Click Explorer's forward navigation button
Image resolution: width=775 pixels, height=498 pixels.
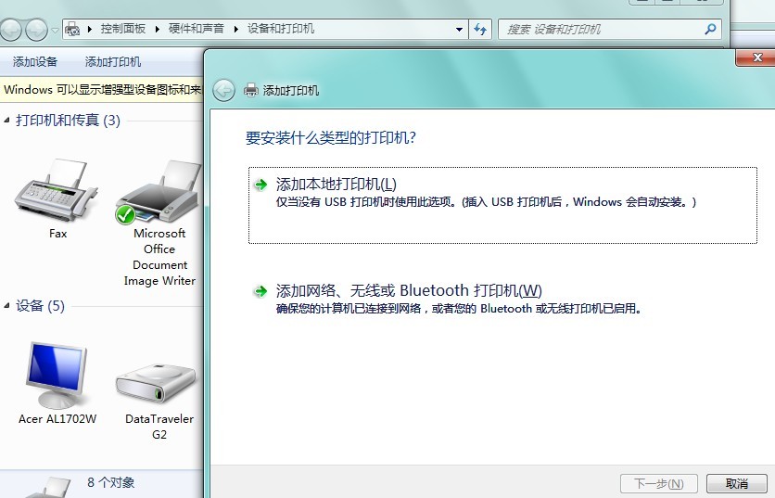click(36, 30)
